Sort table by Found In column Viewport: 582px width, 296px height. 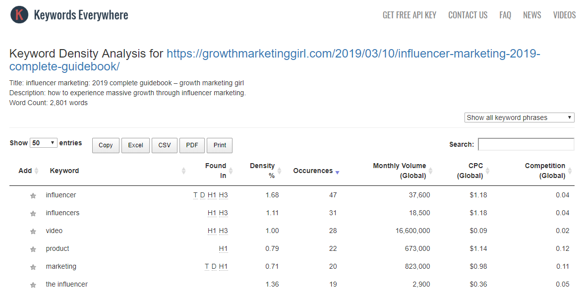point(219,171)
